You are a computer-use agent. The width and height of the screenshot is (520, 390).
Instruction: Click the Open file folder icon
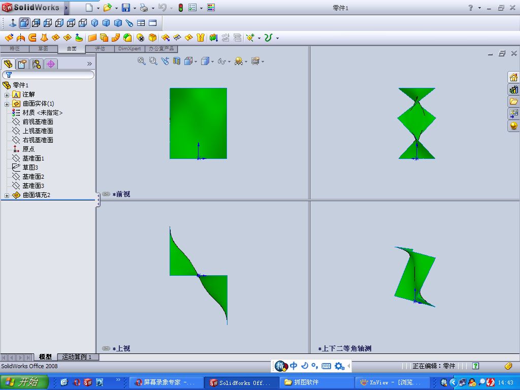(107, 8)
